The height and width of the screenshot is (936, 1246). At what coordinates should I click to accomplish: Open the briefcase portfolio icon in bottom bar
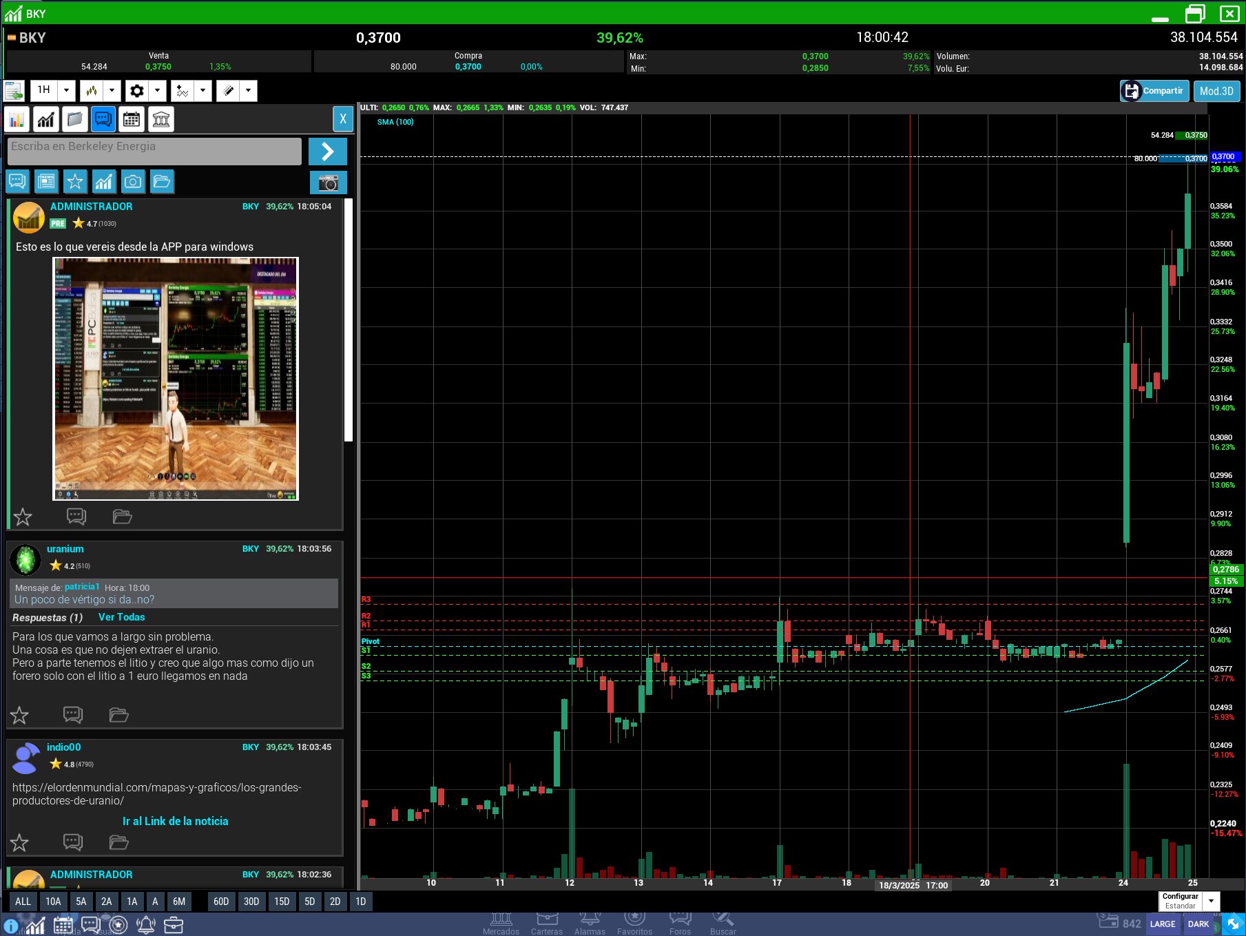pos(174,926)
